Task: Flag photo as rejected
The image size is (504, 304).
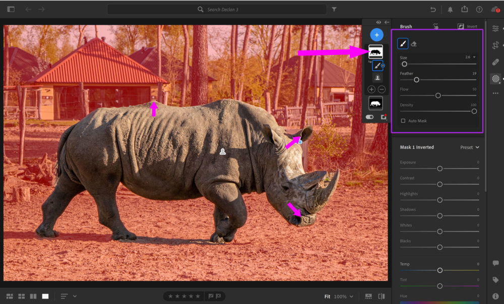Action: 218,296
